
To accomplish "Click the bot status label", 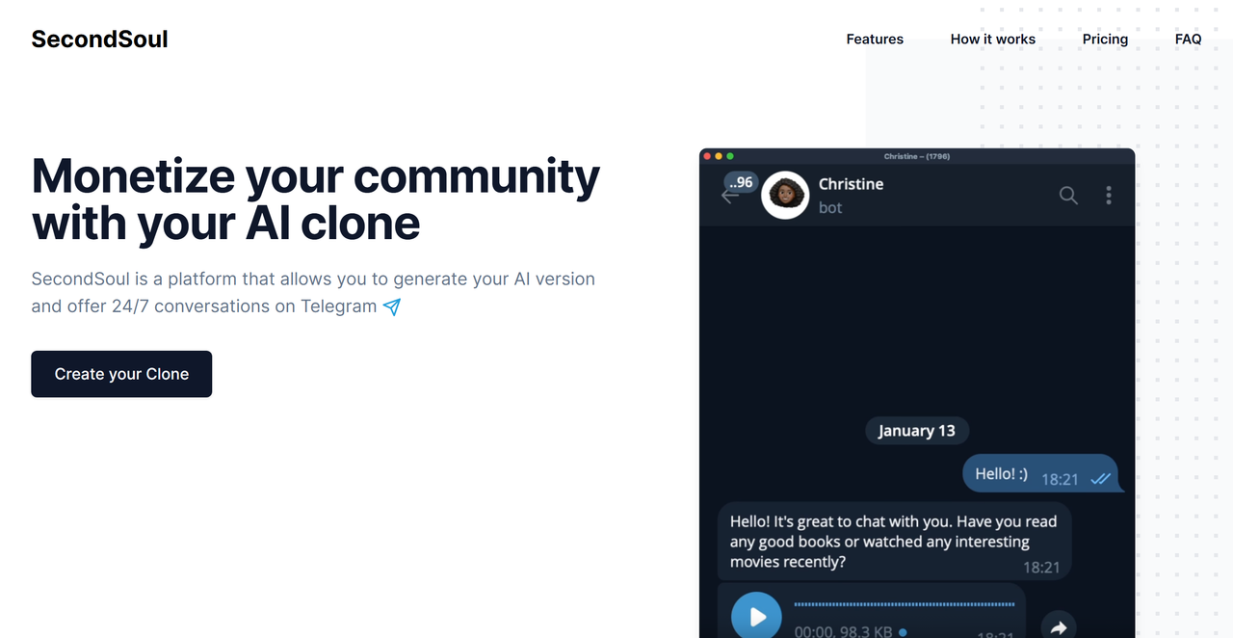I will click(830, 207).
